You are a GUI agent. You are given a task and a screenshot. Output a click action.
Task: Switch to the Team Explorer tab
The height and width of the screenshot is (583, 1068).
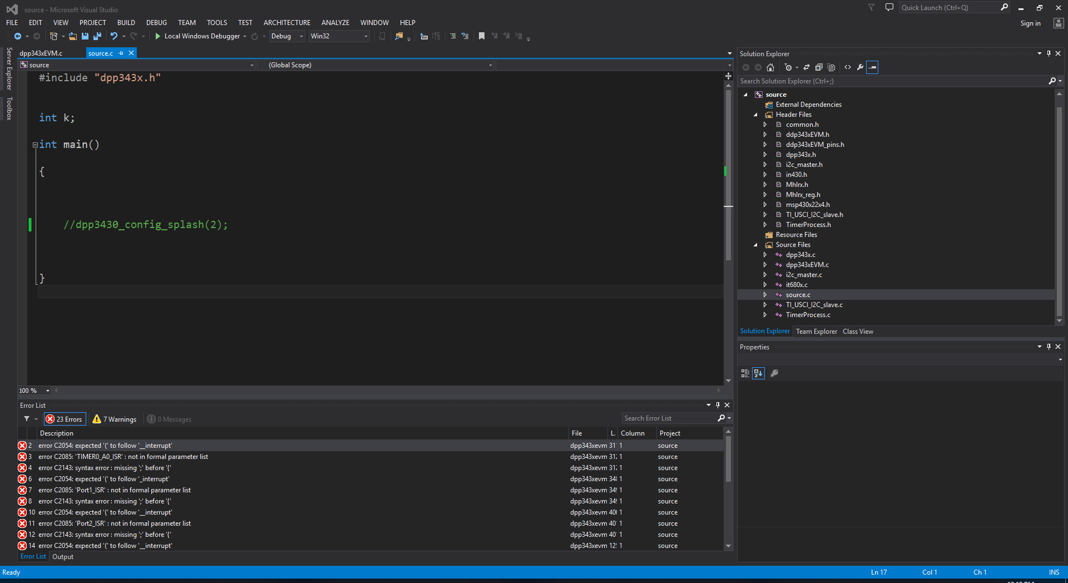[816, 332]
